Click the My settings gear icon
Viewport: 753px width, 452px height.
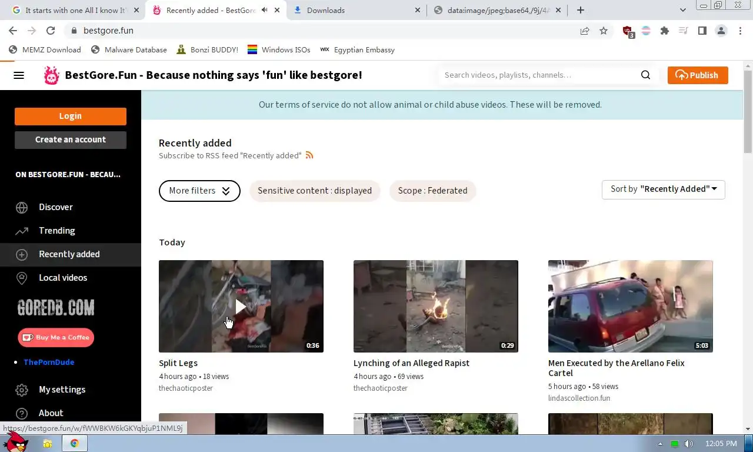pos(22,390)
